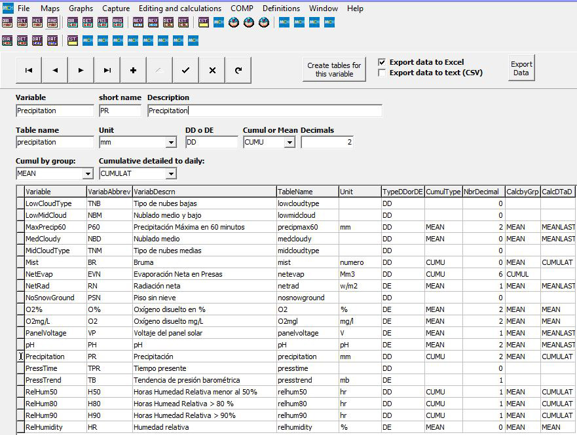Image resolution: width=577 pixels, height=435 pixels.
Task: Add a new record with plus button
Action: 134,70
